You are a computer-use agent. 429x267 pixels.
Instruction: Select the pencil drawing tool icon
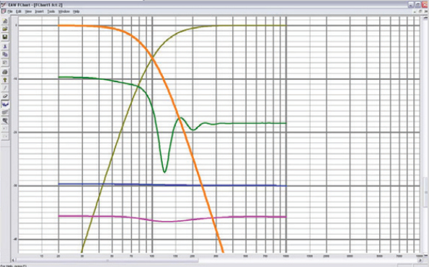click(x=5, y=88)
